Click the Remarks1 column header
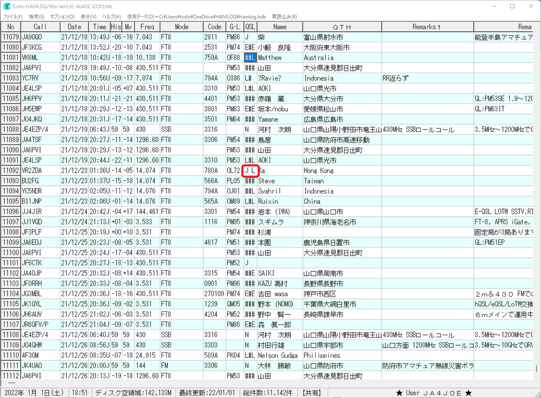Viewport: 541px width, 398px height. 427,27
